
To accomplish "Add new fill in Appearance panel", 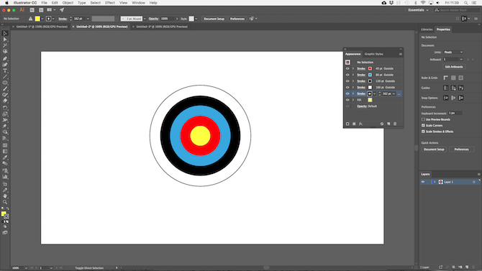I will tap(354, 124).
